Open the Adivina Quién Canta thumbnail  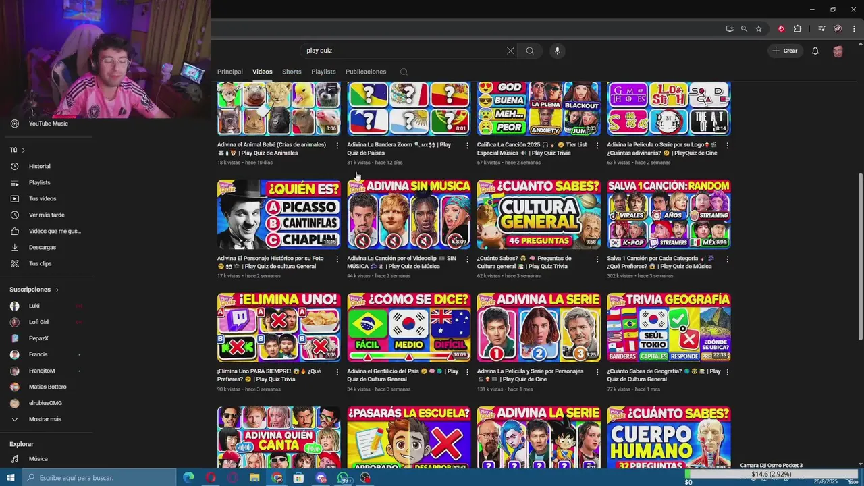click(x=279, y=437)
